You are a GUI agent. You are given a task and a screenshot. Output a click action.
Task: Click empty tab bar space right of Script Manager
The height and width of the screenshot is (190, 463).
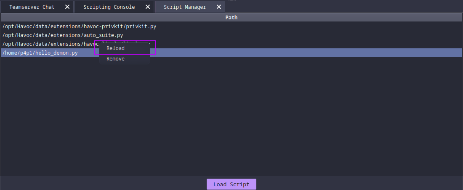[x=337, y=7]
